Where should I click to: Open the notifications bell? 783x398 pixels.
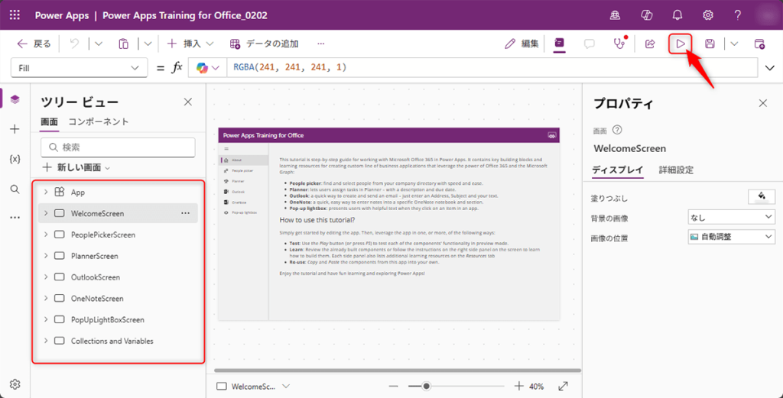(x=677, y=15)
